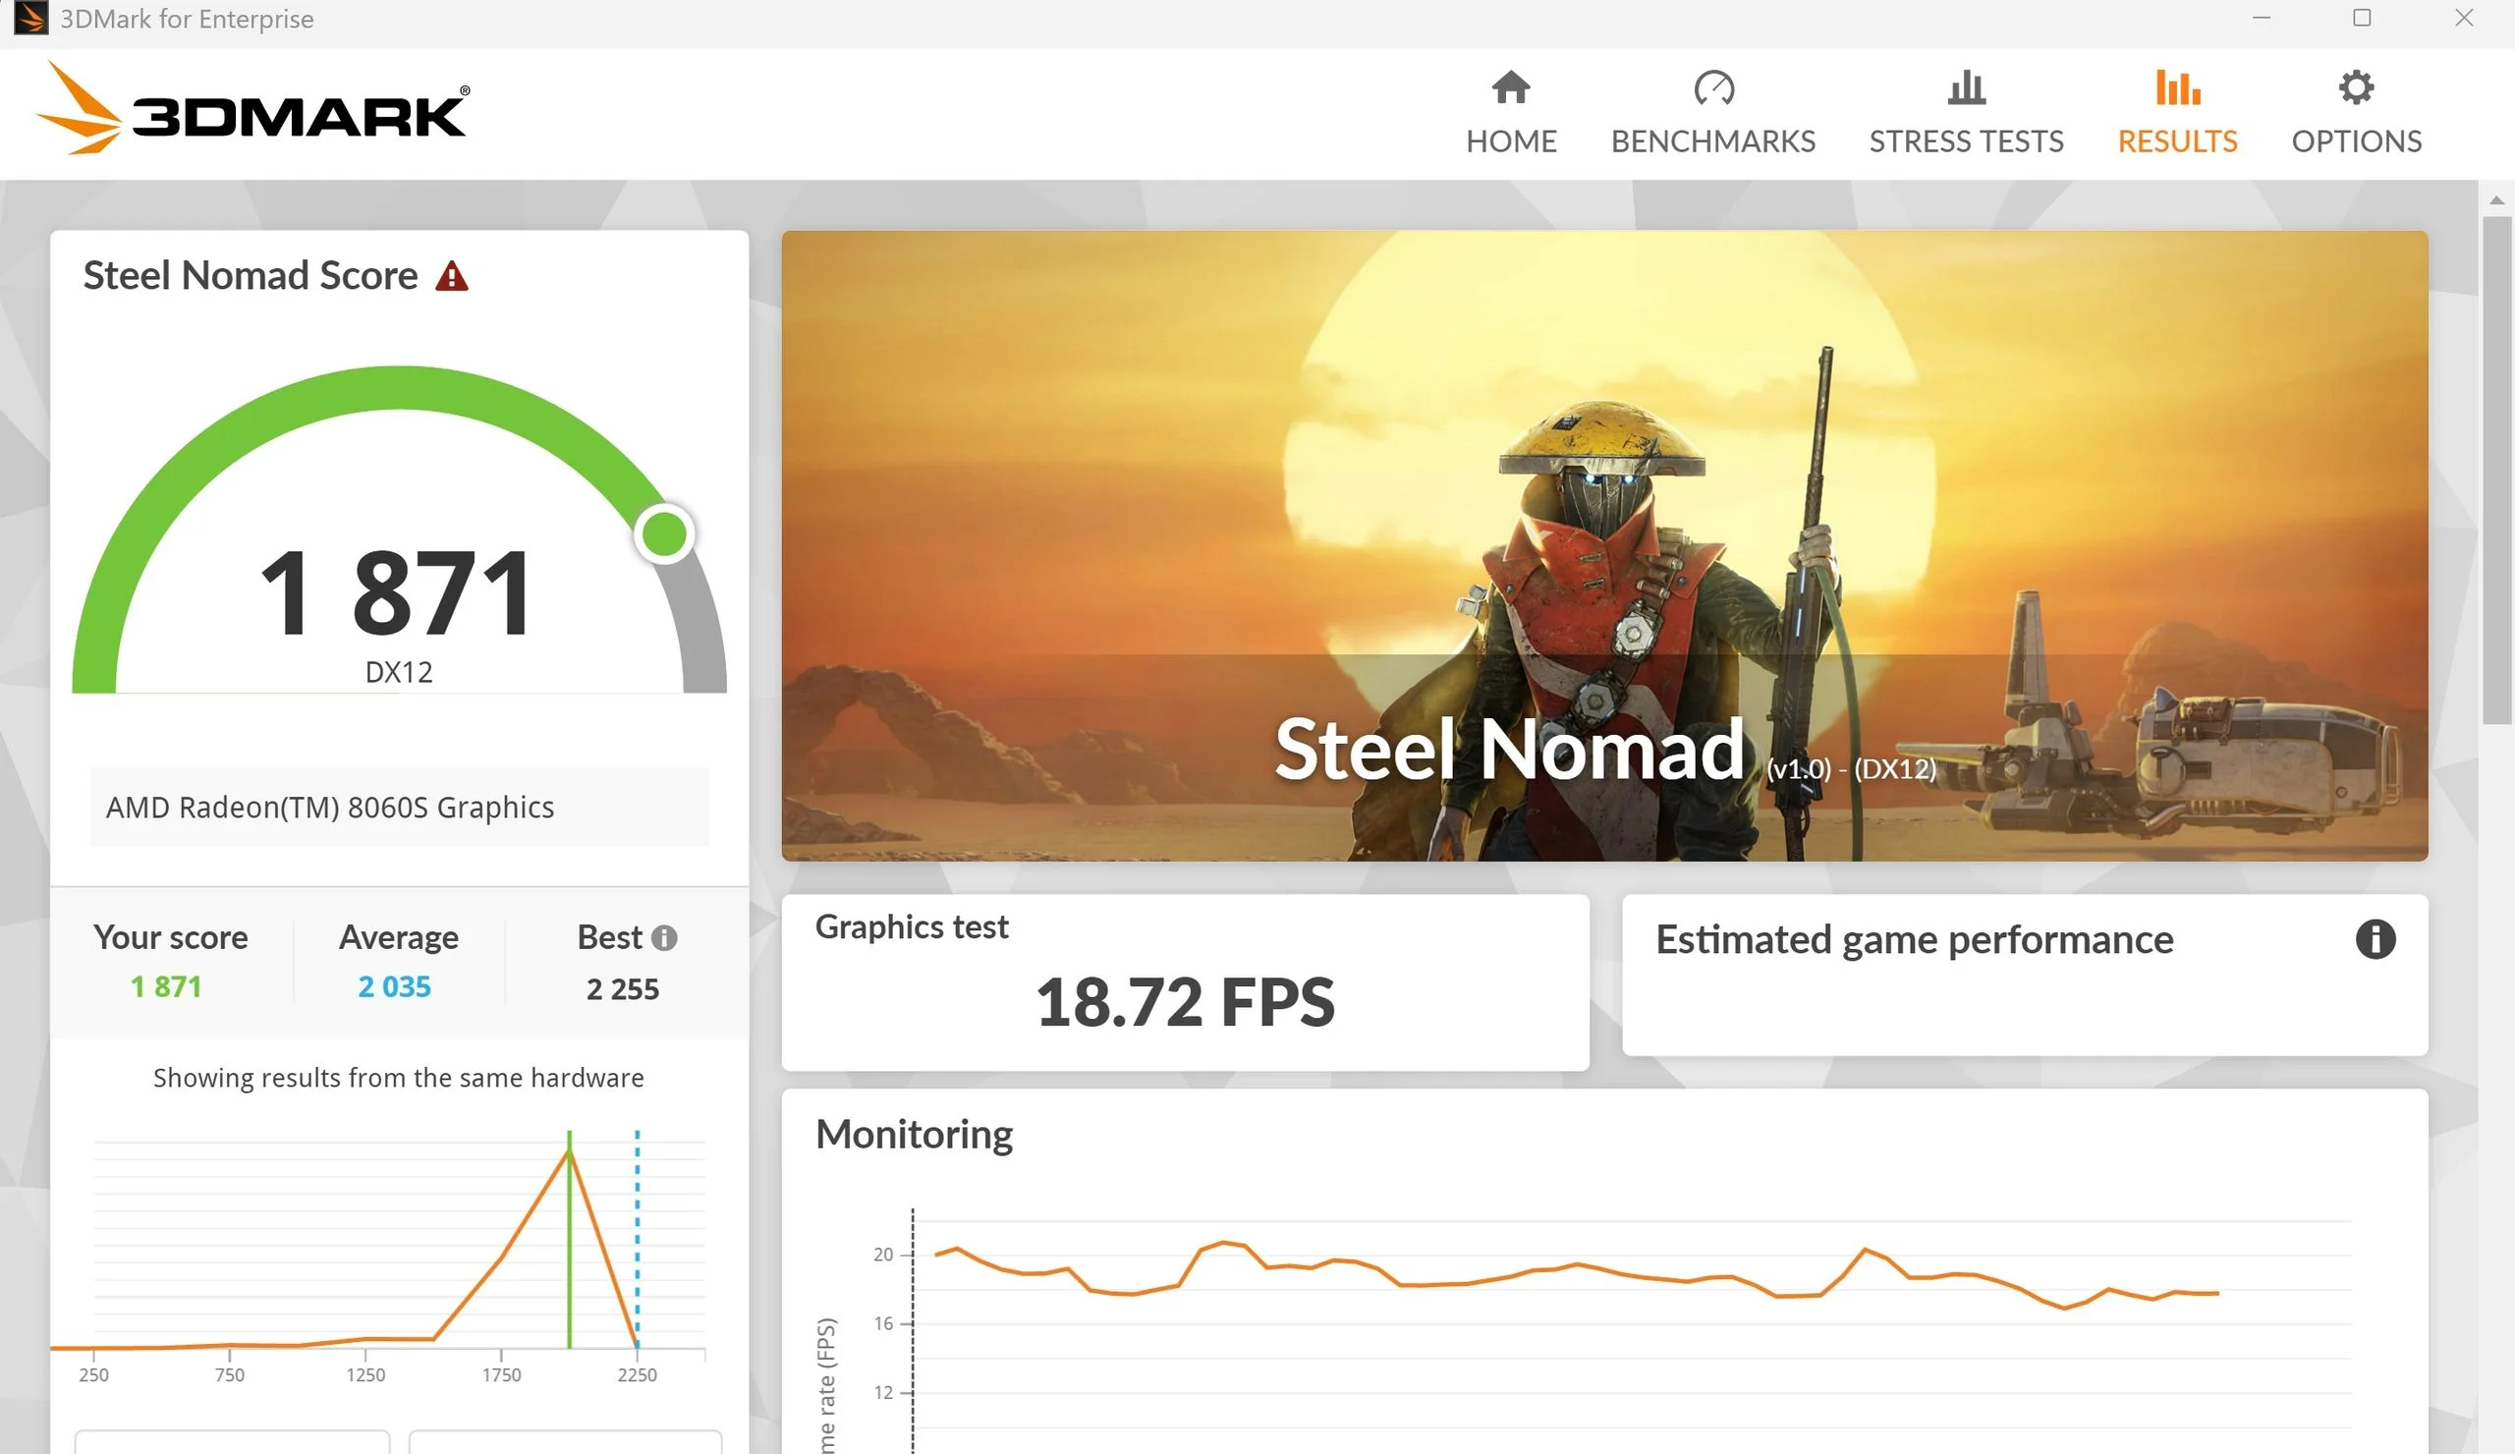Click the Home house icon
Viewport: 2515px width, 1454px height.
1510,87
